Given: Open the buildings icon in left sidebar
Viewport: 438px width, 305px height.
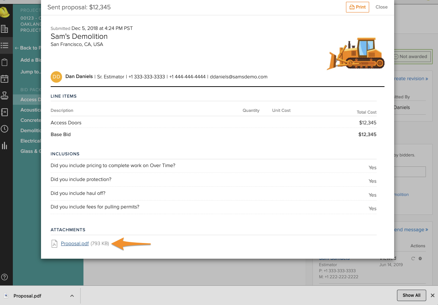Looking at the screenshot, I should coord(5,29).
